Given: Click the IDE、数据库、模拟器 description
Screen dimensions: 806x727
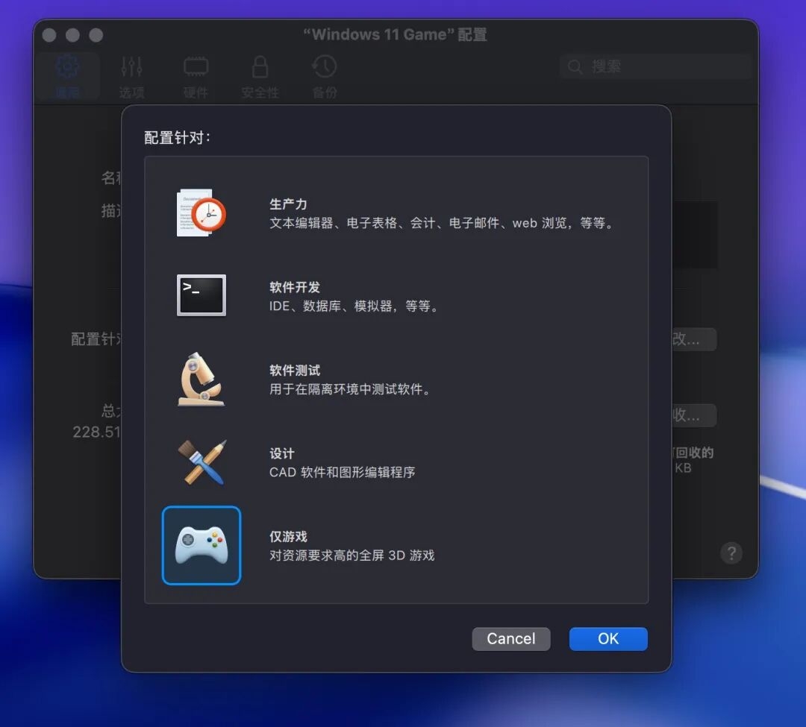Looking at the screenshot, I should (354, 306).
